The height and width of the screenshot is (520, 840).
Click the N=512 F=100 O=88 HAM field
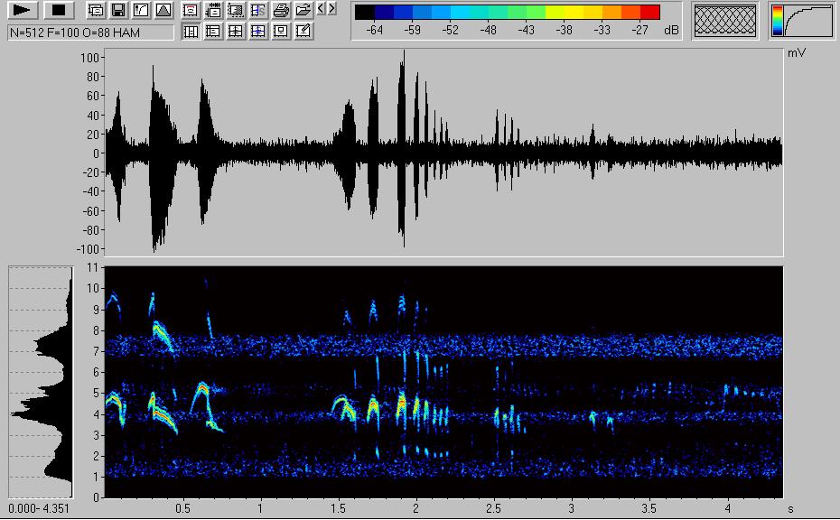click(90, 32)
